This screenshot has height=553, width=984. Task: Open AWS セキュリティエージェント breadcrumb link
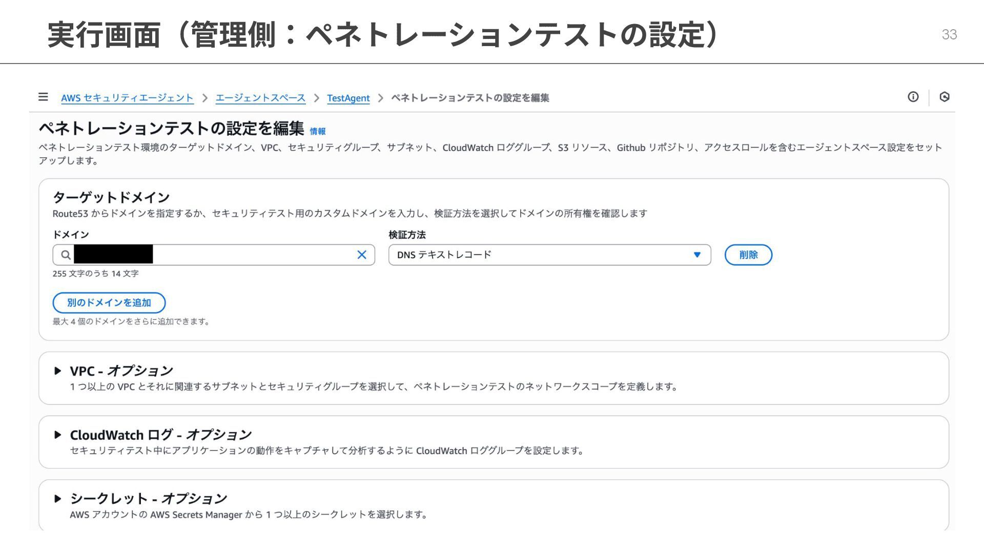[x=127, y=98]
